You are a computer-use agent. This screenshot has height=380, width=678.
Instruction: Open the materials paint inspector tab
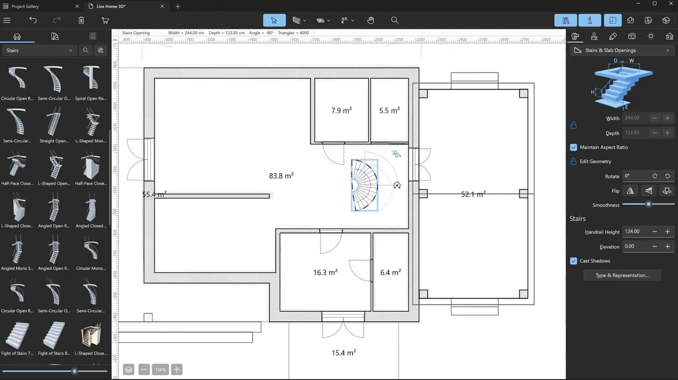point(613,36)
